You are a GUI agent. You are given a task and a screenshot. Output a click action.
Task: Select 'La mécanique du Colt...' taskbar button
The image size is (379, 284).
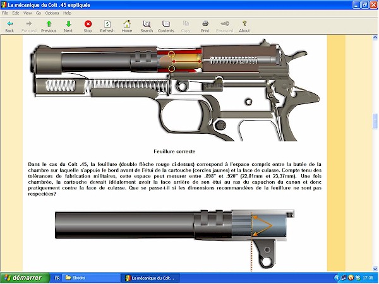(150, 278)
